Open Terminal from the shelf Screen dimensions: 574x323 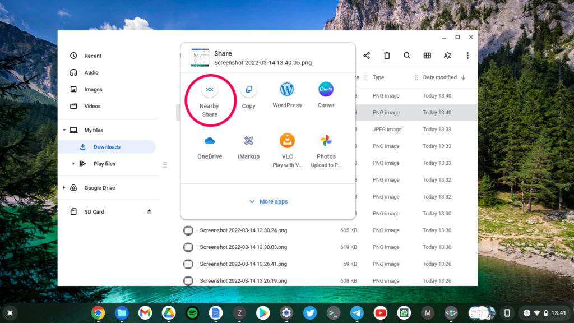click(x=333, y=313)
